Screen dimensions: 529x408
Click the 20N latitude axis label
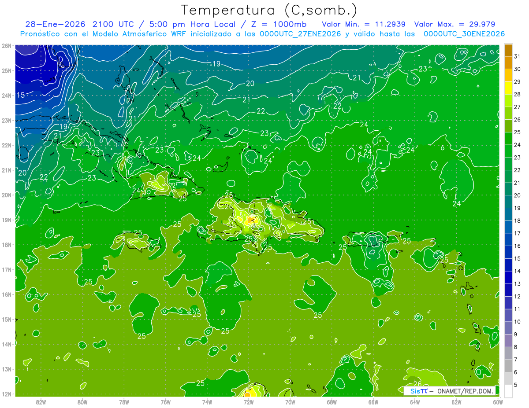click(x=6, y=195)
